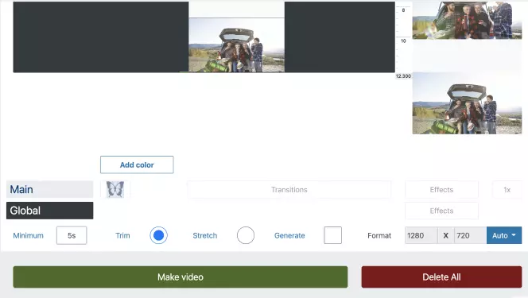Switch to the Main tab
Image resolution: width=528 pixels, height=298 pixels.
(x=50, y=189)
